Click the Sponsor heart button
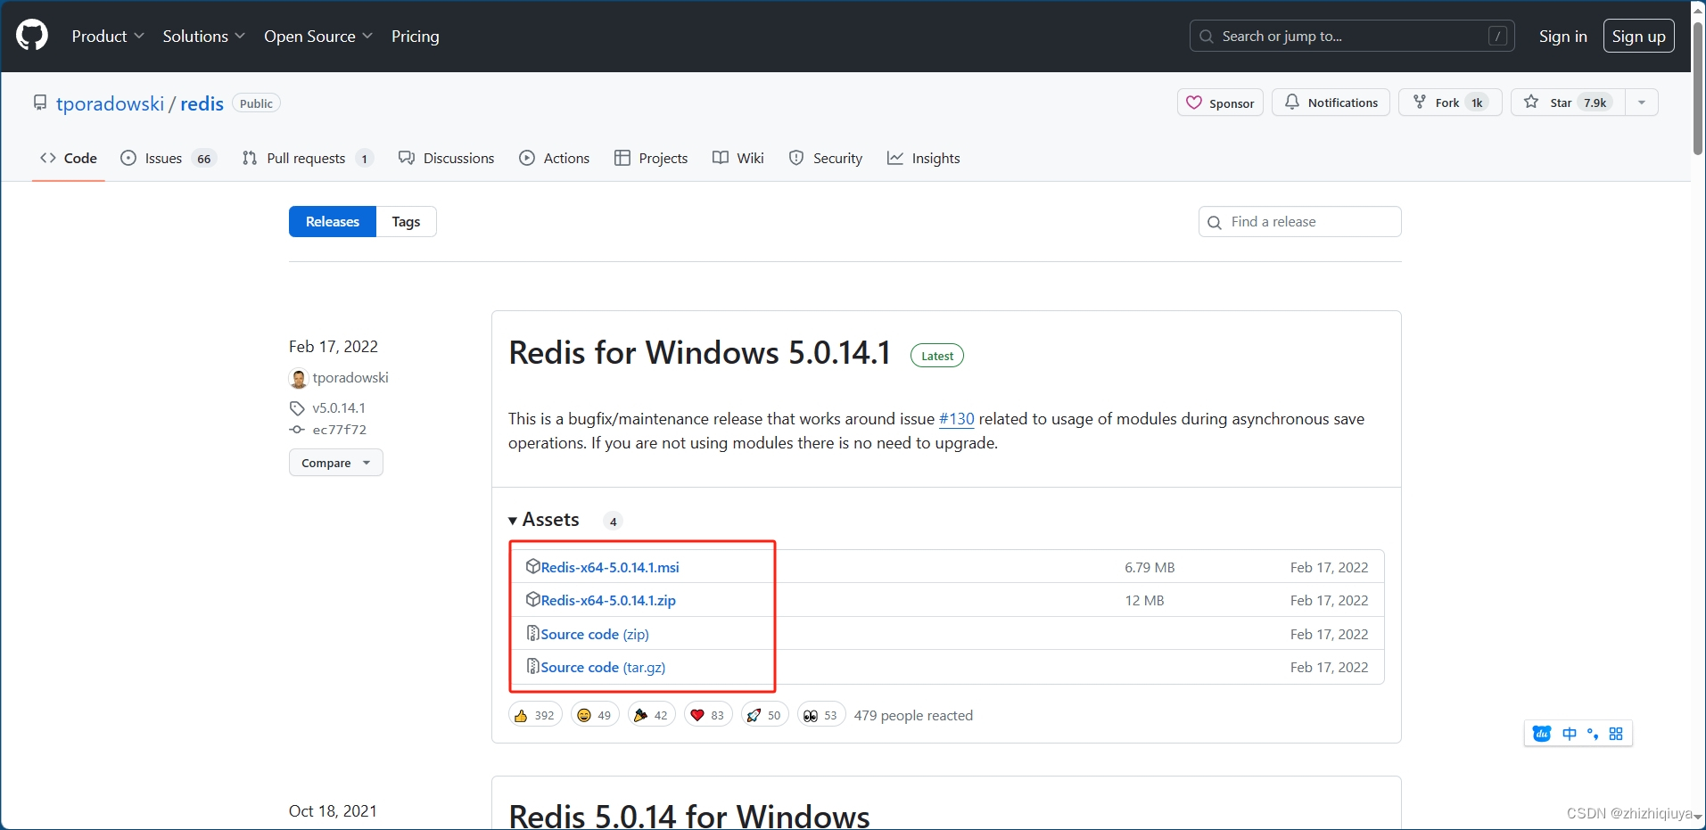Screen dimensions: 1706x830 [1220, 103]
